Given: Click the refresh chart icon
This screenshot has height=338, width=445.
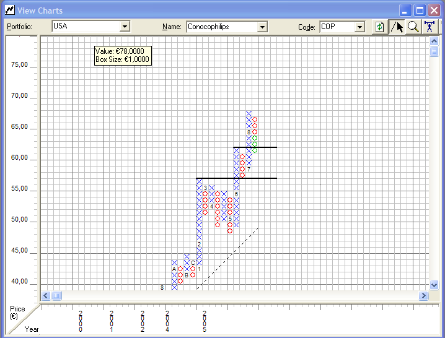Looking at the screenshot, I should (379, 27).
